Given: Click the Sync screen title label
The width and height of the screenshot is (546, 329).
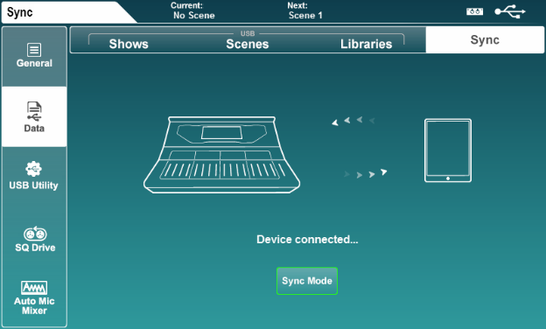Looking at the screenshot, I should point(20,12).
